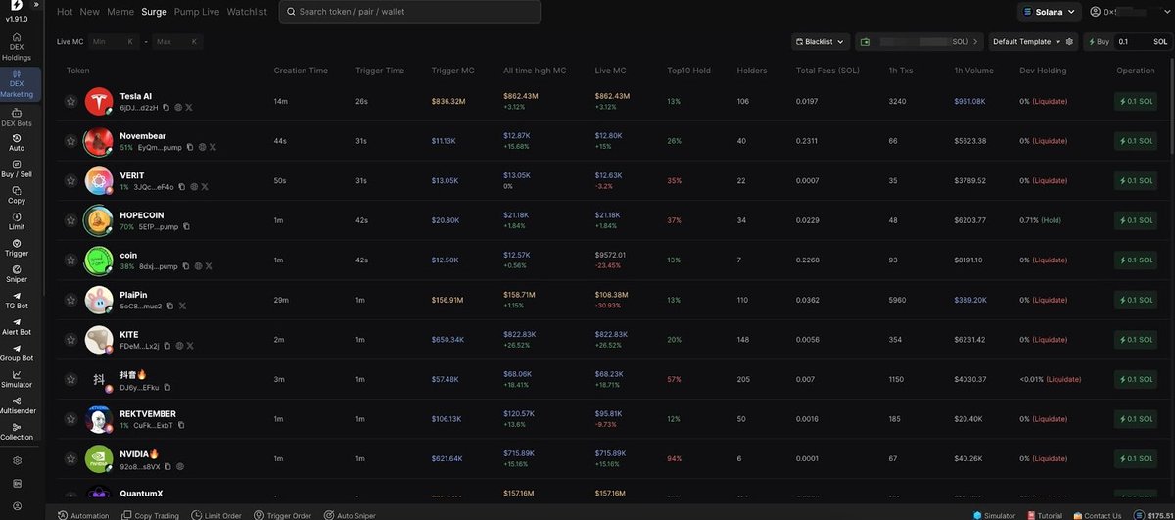
Task: Open DEX Holdings in the sidebar
Action: click(17, 49)
